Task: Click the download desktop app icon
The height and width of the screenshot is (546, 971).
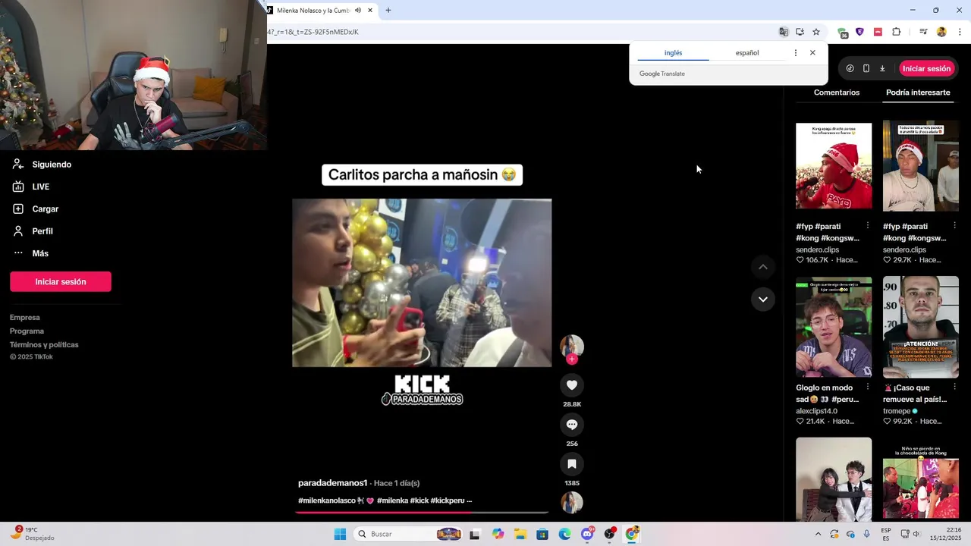Action: pos(882,68)
